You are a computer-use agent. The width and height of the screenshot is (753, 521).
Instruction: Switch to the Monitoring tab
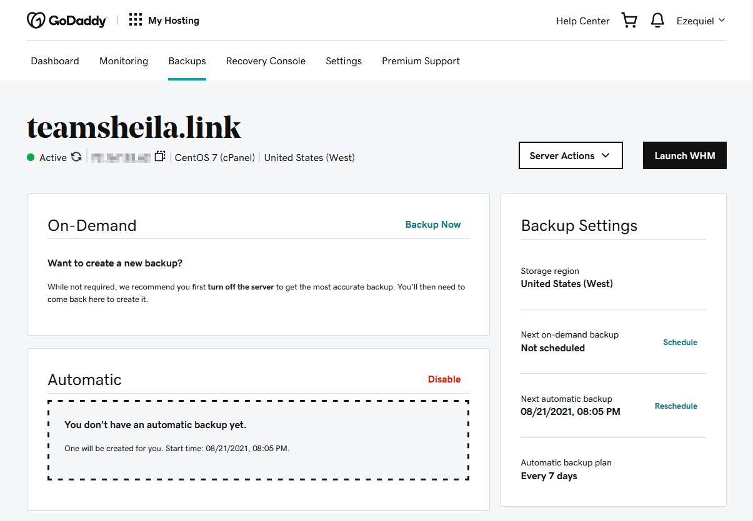click(124, 61)
